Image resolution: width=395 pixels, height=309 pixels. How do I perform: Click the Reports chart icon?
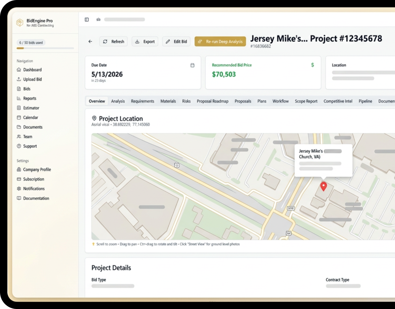coord(19,98)
